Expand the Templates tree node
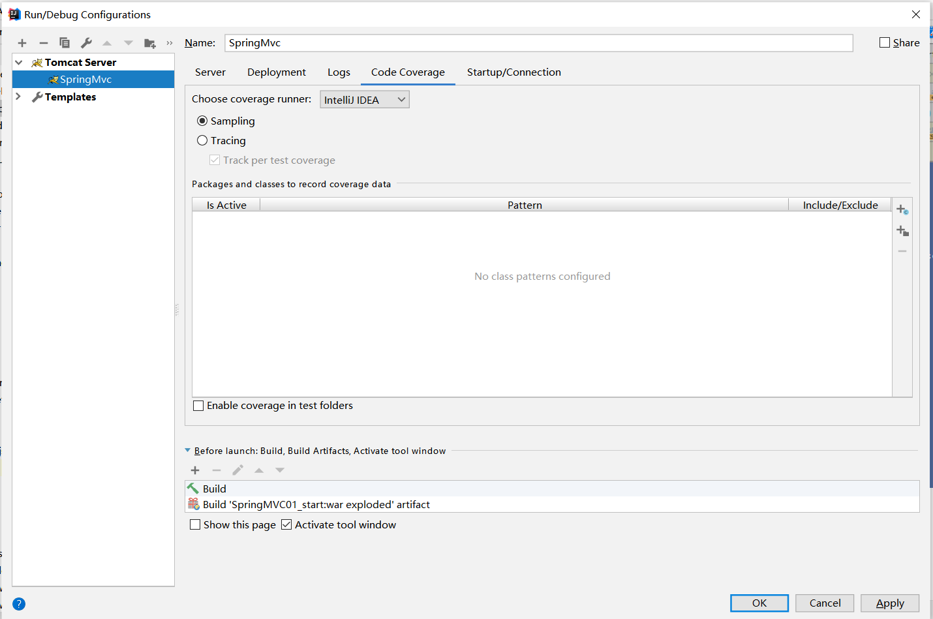Viewport: 933px width, 619px height. pyautogui.click(x=18, y=97)
